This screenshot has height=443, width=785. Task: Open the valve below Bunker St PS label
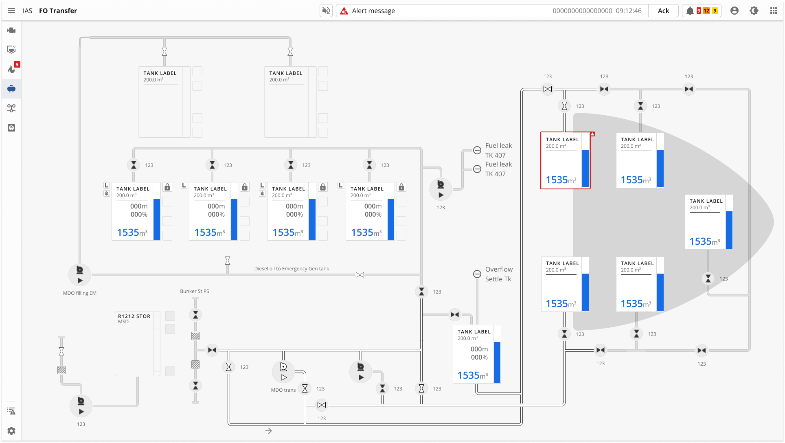click(x=195, y=315)
